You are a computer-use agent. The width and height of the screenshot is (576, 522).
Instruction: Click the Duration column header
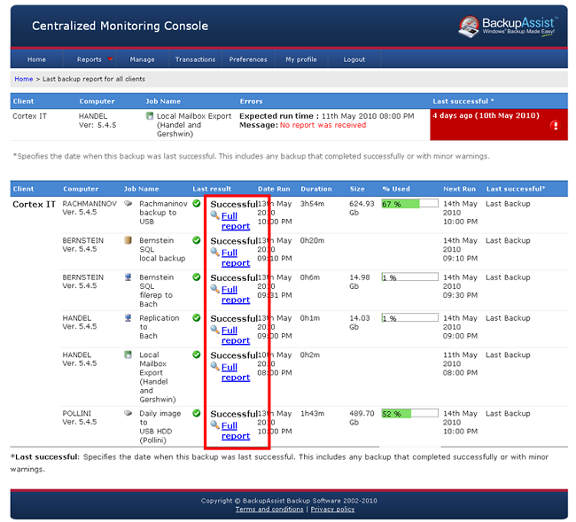[316, 189]
